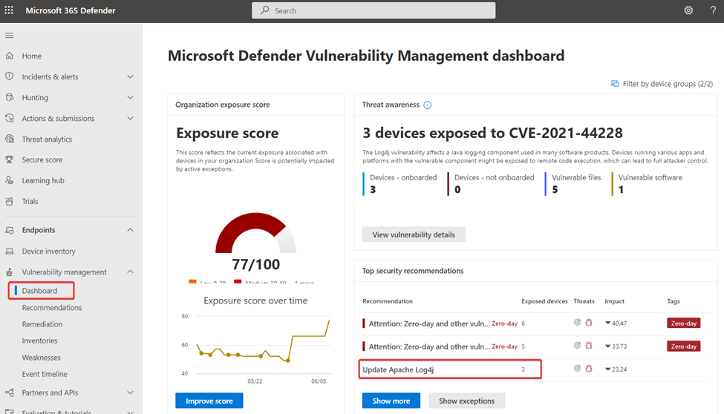
Task: Collapse the Endpoints section chevron
Action: pos(130,230)
